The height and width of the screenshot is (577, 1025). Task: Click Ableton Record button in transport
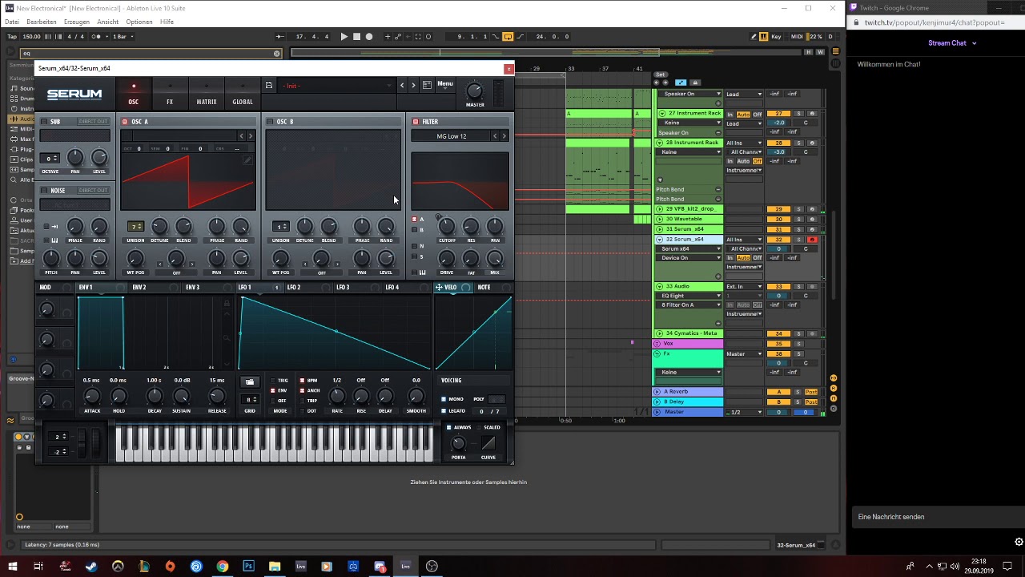(x=369, y=36)
